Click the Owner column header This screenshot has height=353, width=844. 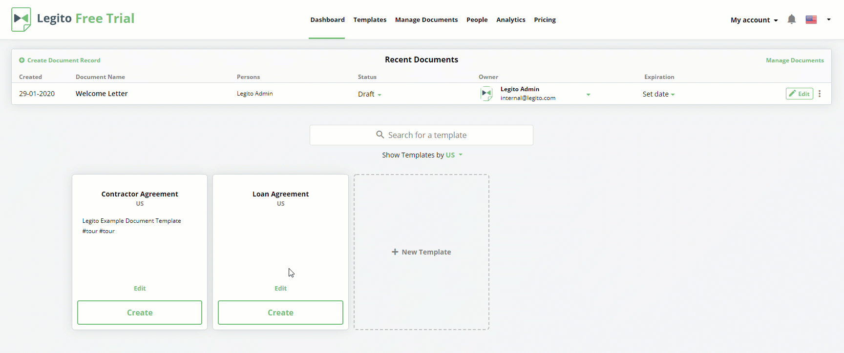pyautogui.click(x=488, y=77)
